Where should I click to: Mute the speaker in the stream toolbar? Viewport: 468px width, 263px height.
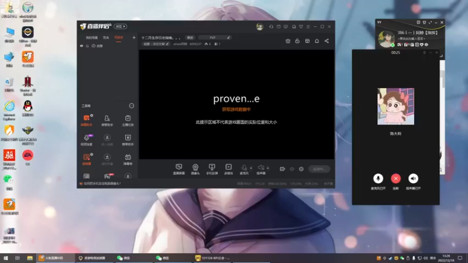pos(261,169)
